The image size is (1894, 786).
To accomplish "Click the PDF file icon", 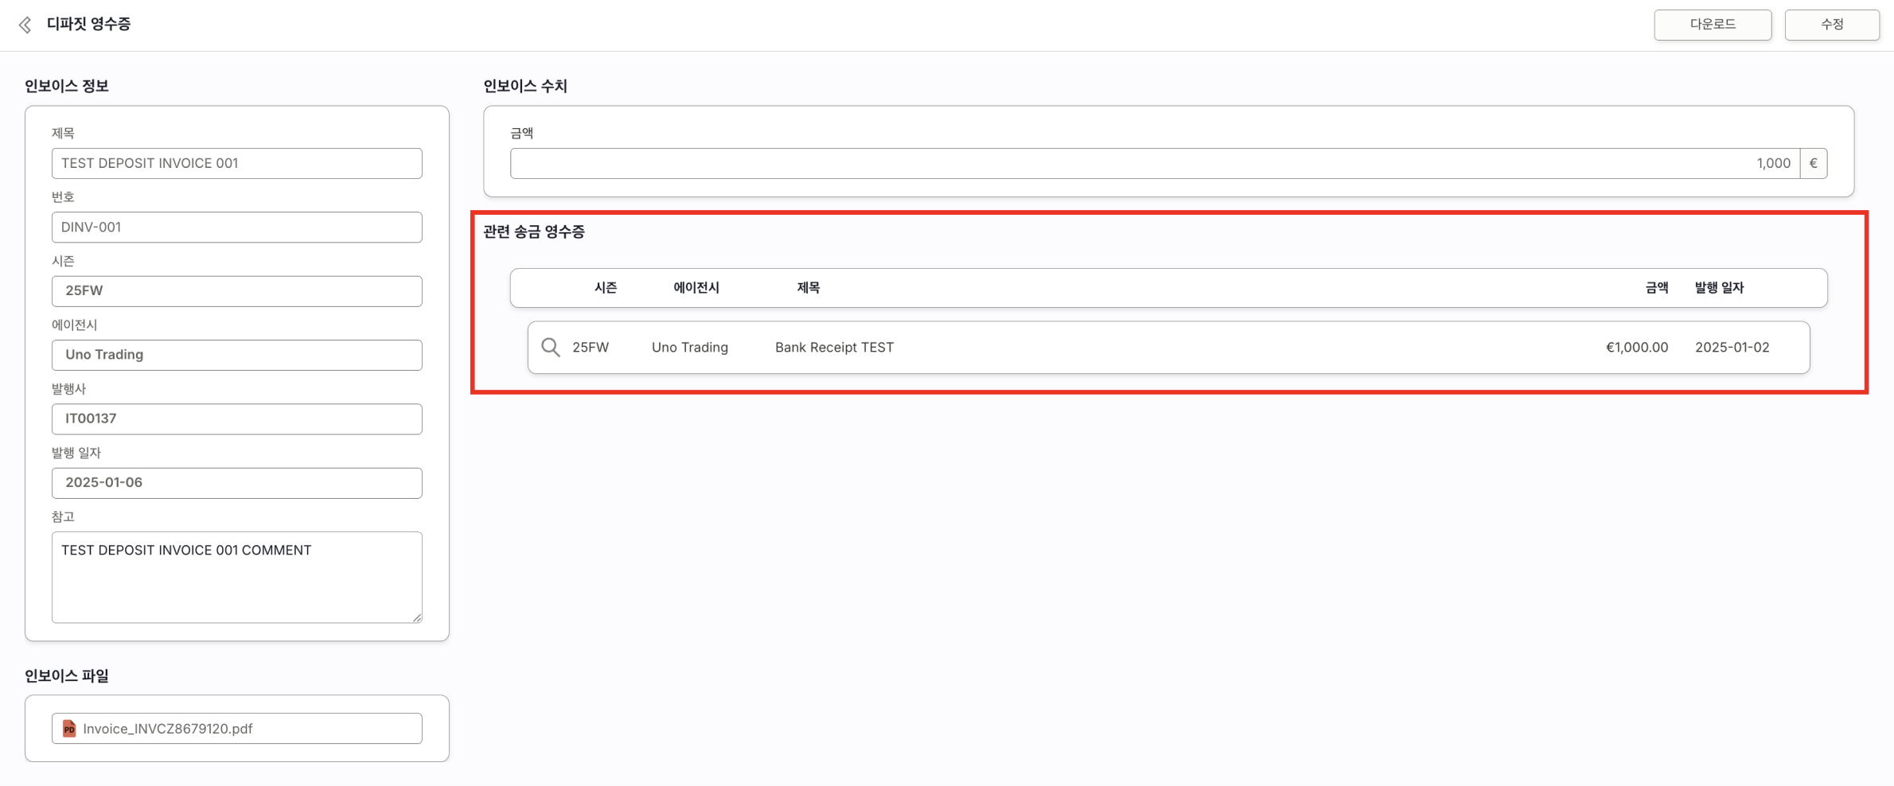I will (69, 729).
